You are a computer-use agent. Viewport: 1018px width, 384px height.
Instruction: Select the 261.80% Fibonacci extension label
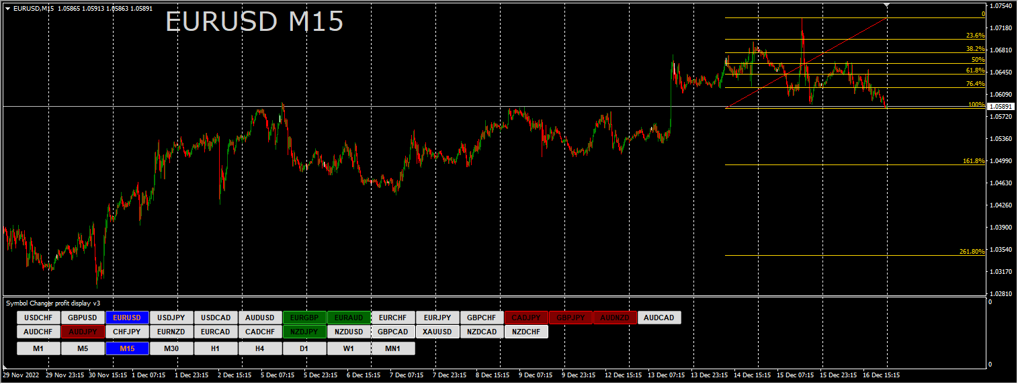pos(972,252)
